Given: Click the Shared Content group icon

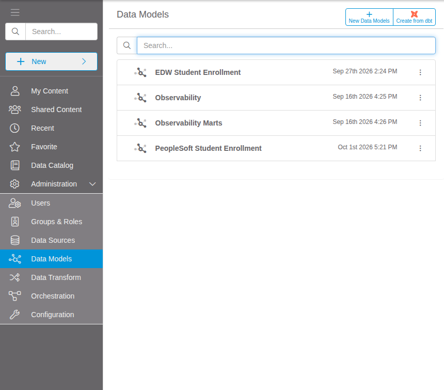Looking at the screenshot, I should click(15, 110).
